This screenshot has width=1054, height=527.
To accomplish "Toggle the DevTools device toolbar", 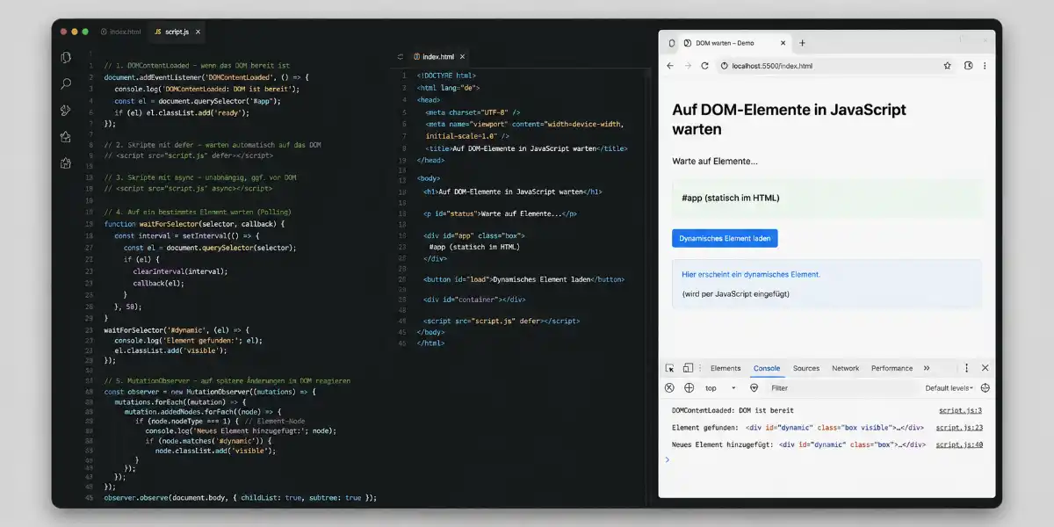I will point(688,368).
